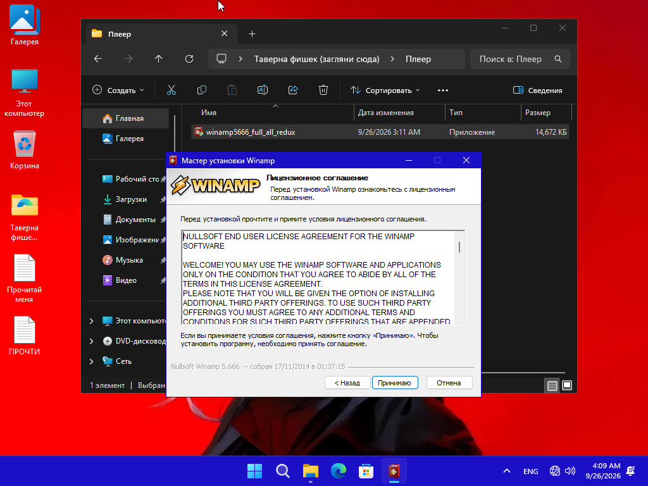The width and height of the screenshot is (648, 486).
Task: Select the Плеер tab in Explorer
Action: coord(161,34)
